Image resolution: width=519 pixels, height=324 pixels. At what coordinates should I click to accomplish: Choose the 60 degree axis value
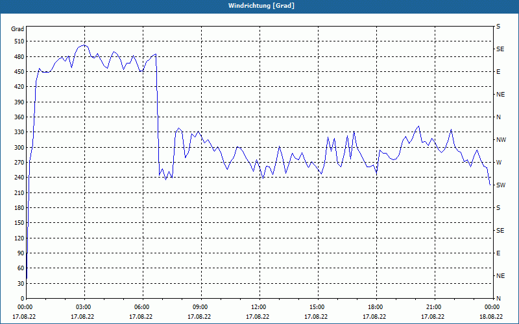pyautogui.click(x=21, y=268)
